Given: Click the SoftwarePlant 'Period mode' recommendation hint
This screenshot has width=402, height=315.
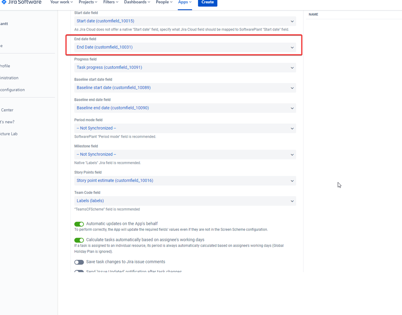Looking at the screenshot, I should coord(115,137).
